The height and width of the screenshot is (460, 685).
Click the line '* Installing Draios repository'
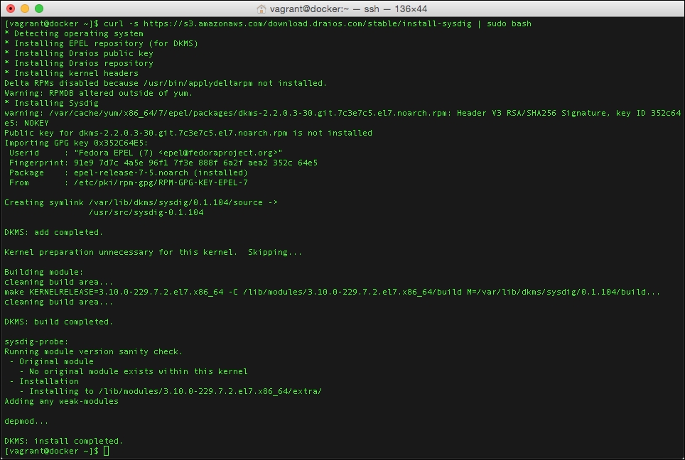coord(79,63)
